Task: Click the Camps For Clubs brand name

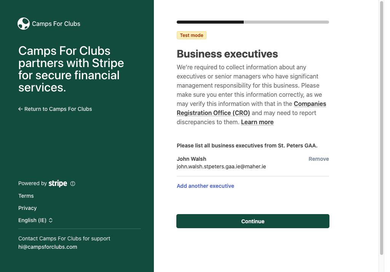Action: click(56, 24)
